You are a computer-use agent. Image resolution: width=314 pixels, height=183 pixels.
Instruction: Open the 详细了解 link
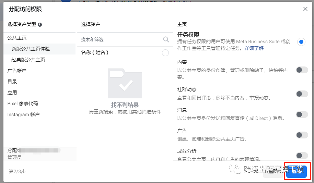tap(254, 48)
